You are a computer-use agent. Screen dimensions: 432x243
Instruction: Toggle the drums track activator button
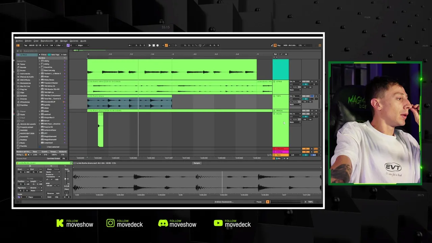coord(306,114)
